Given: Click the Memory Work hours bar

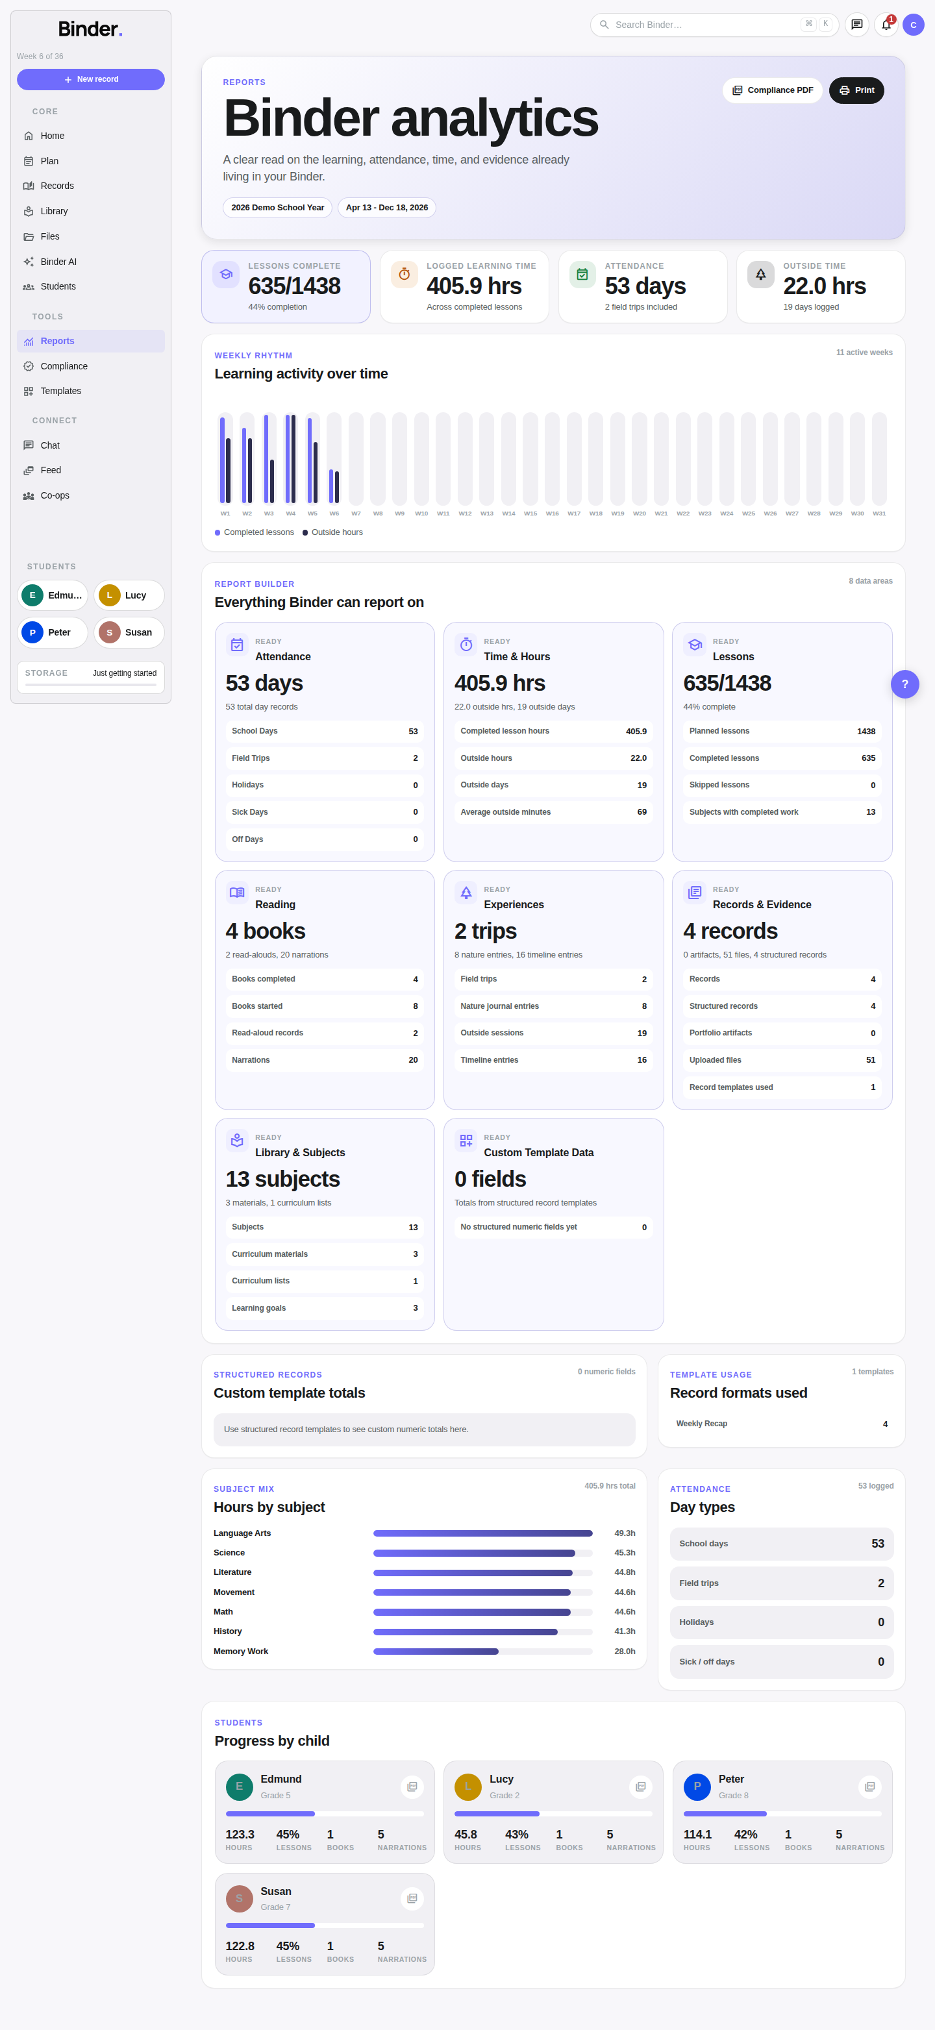Looking at the screenshot, I should [483, 1652].
